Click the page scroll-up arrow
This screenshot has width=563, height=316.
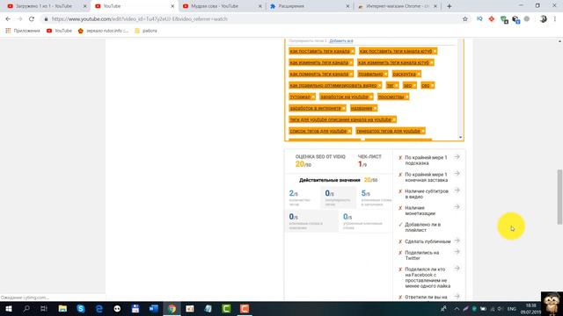[x=559, y=41]
